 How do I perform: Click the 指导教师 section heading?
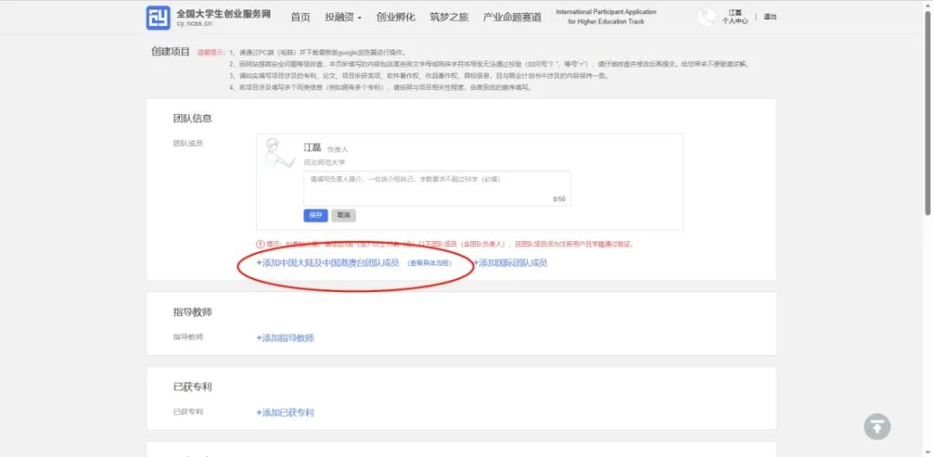[192, 312]
